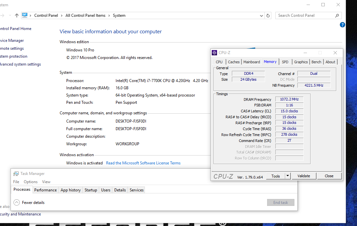Image resolution: width=357 pixels, height=226 pixels.
Task: Click the Task Manager title icon
Action: pyautogui.click(x=16, y=174)
